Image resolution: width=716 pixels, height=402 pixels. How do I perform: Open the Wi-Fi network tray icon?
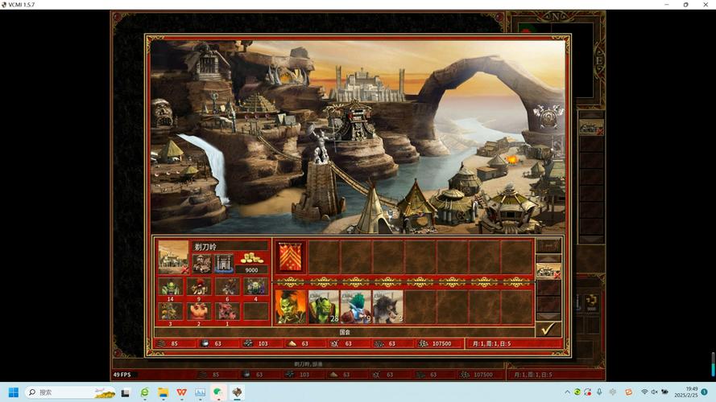pyautogui.click(x=644, y=392)
